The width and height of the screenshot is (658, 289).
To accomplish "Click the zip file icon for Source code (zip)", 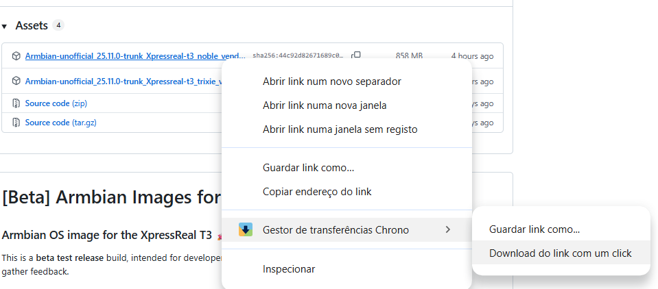I will coord(16,103).
